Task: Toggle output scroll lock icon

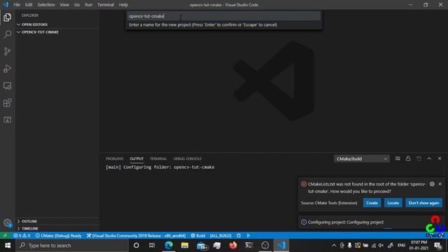Action: (x=408, y=159)
